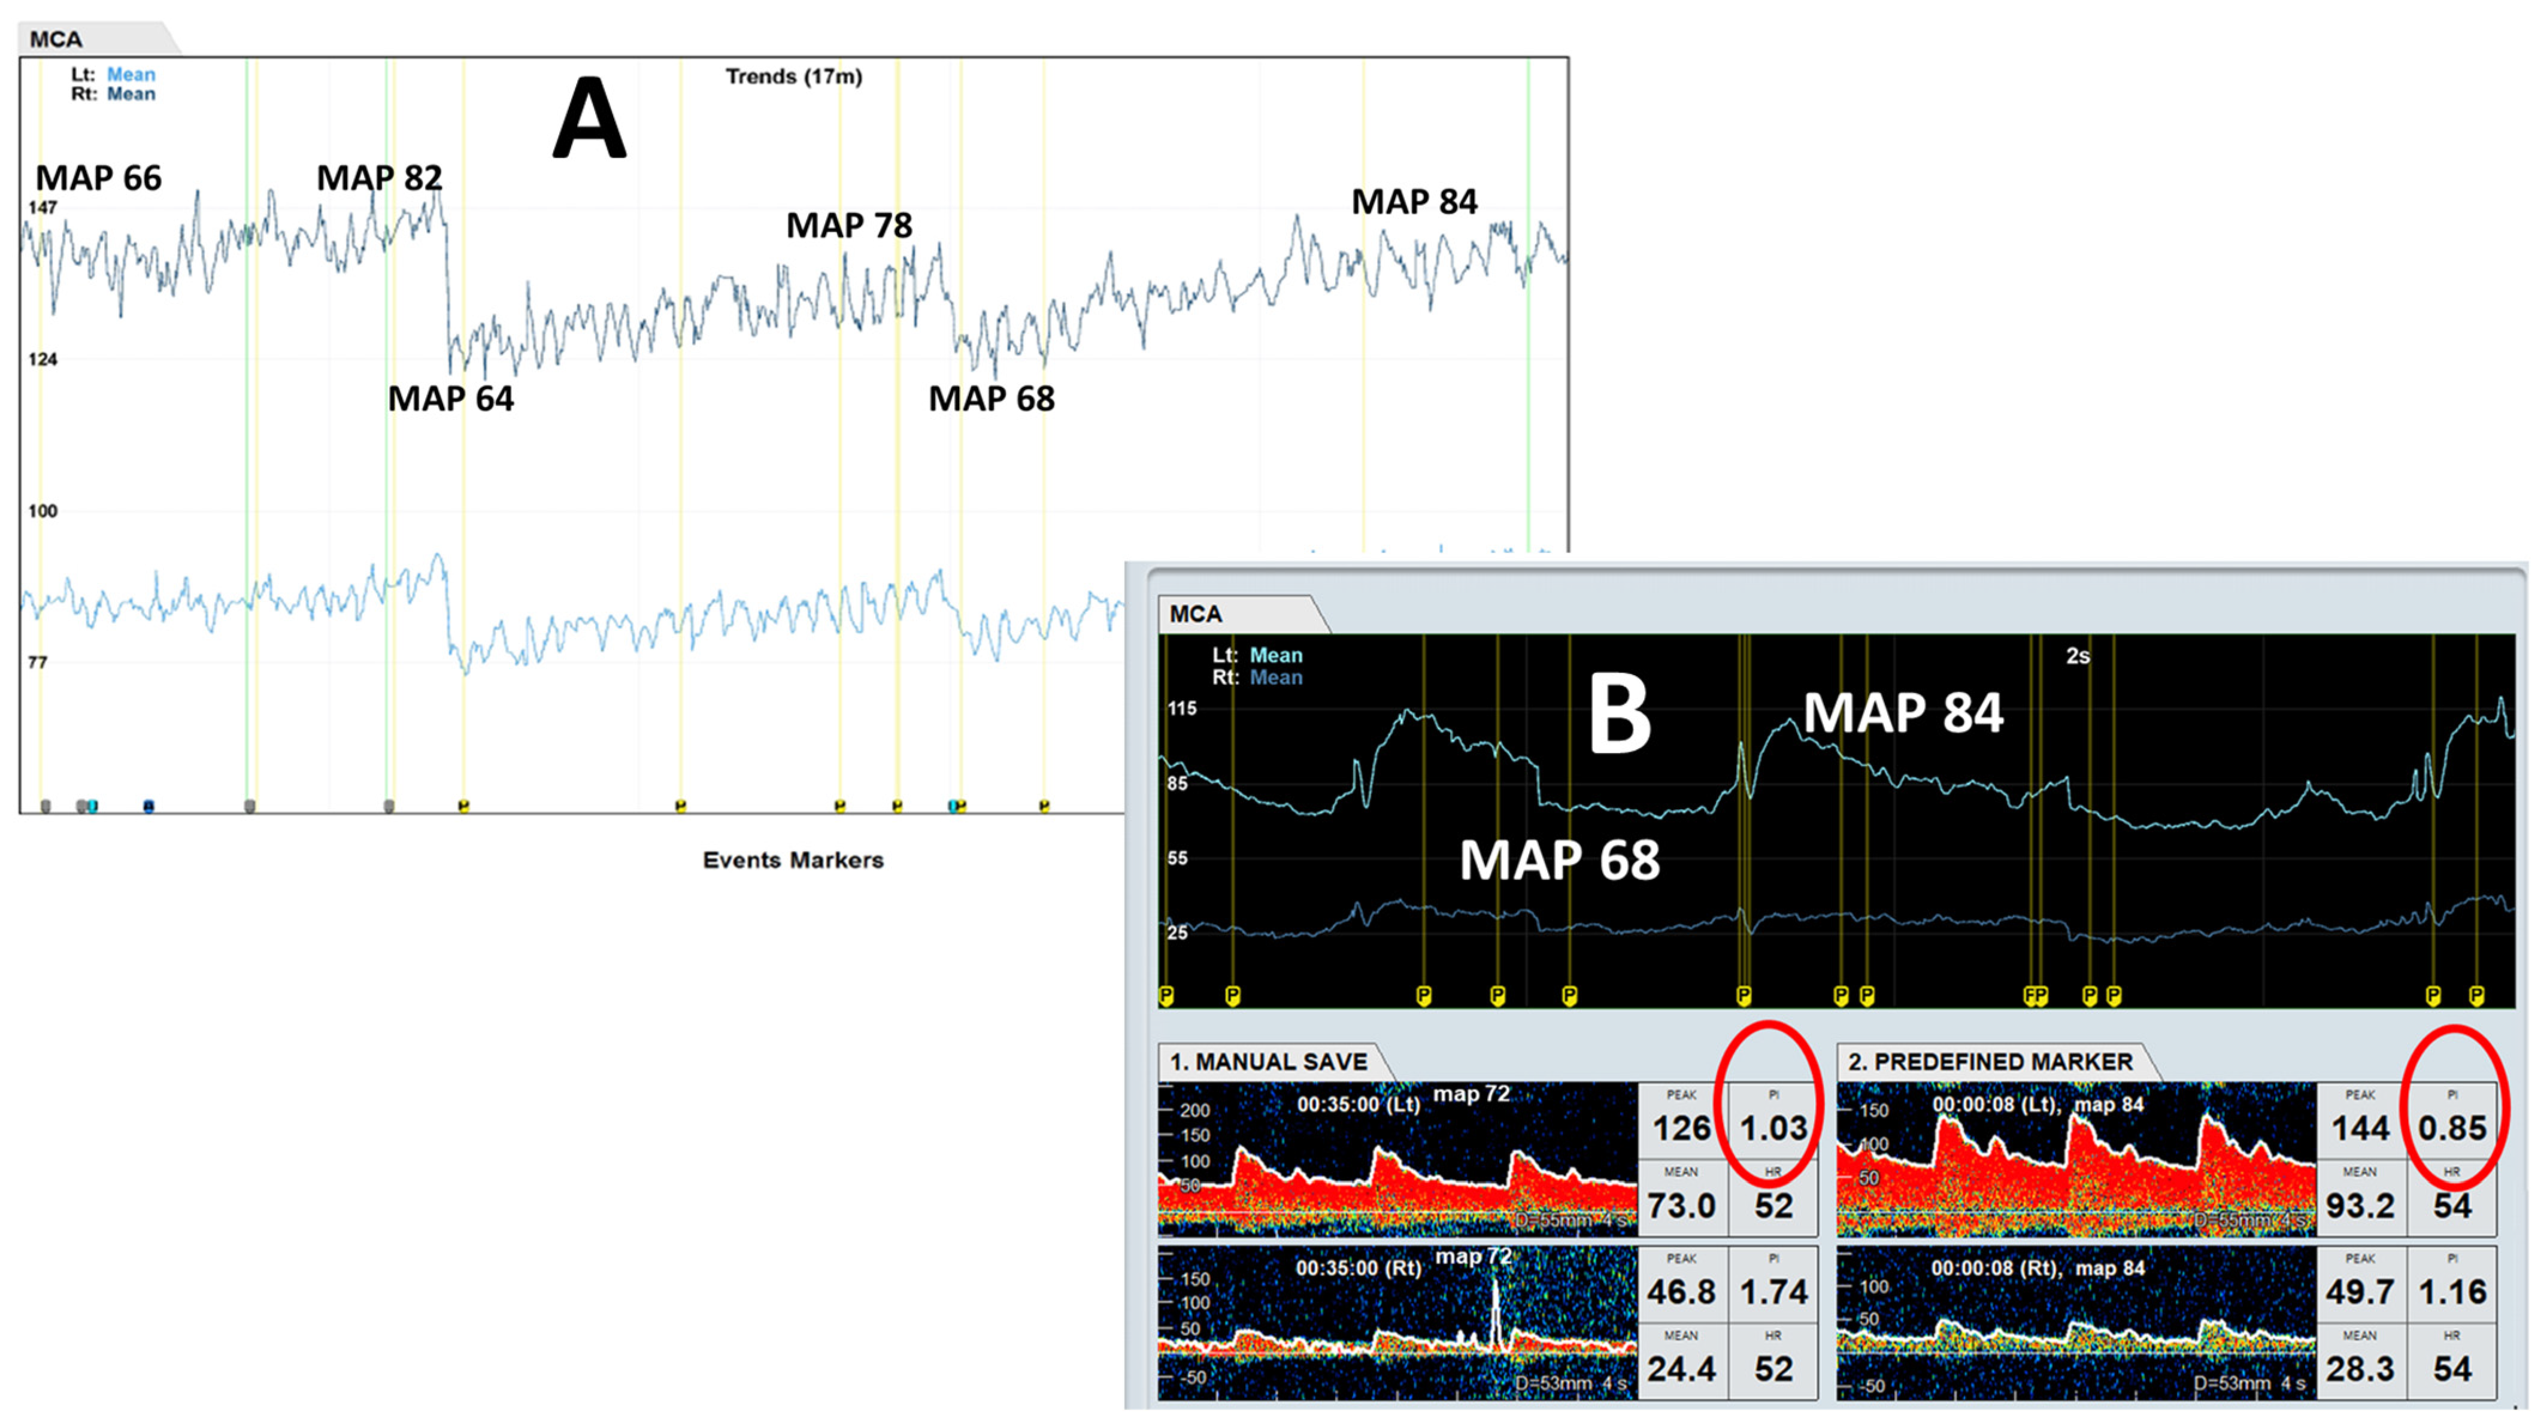
Task: Click the 00:00:08 (Lt) map 84 spectrogram
Action: tap(2076, 1159)
